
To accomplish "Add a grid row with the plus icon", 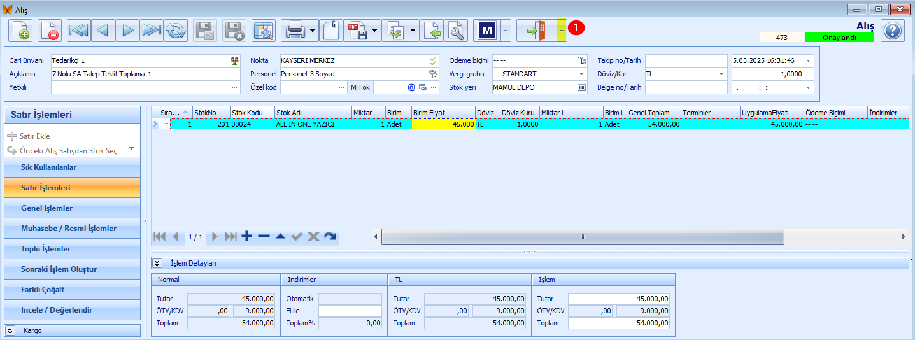I will (x=247, y=236).
